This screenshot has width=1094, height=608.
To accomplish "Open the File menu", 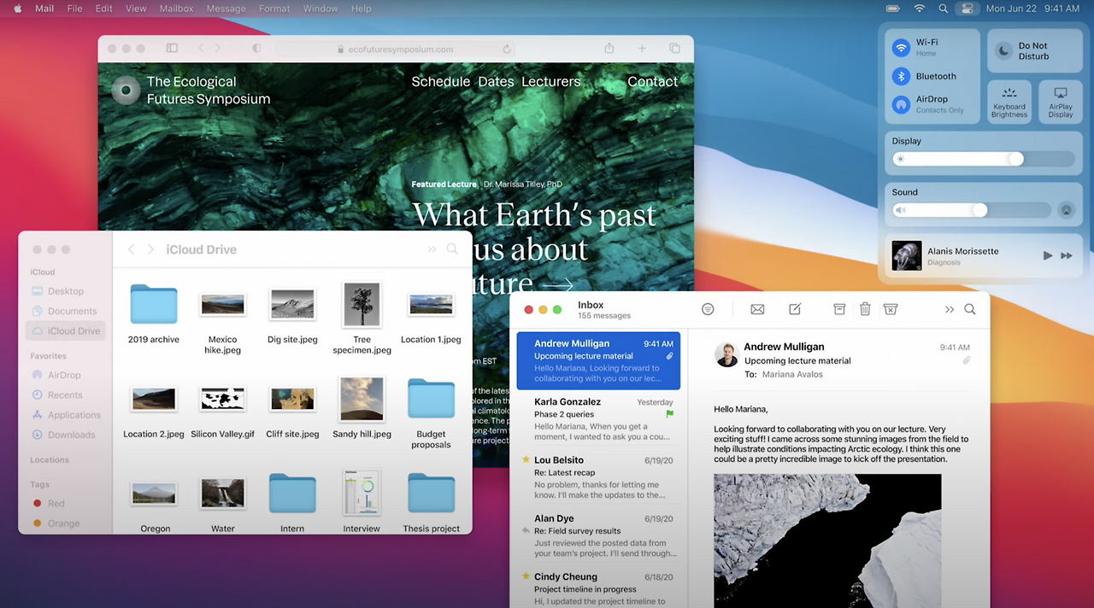I will coord(74,9).
